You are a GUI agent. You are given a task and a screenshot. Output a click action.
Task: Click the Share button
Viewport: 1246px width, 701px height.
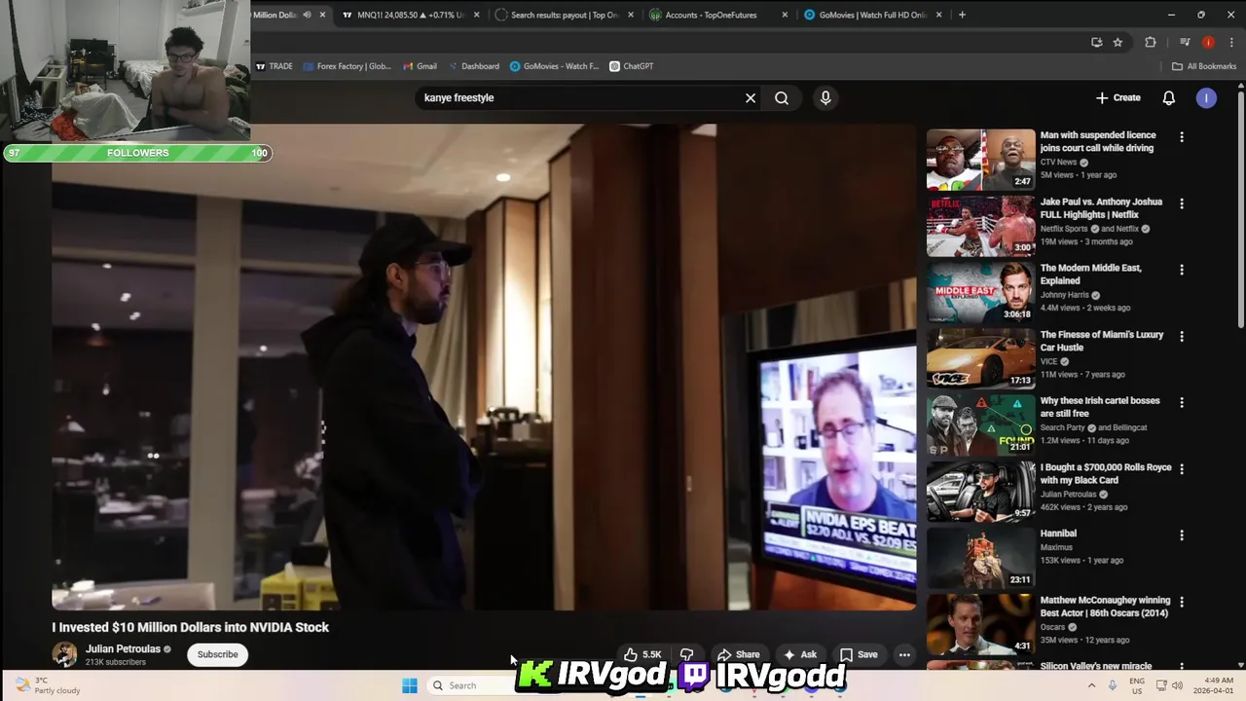point(738,654)
